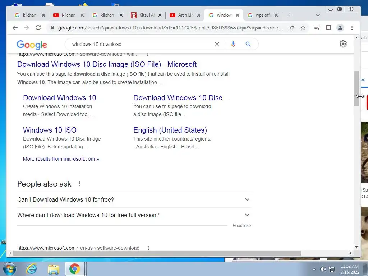
Task: Expand 'Where can I download Windows 10 for free full version?'
Action: [134, 215]
